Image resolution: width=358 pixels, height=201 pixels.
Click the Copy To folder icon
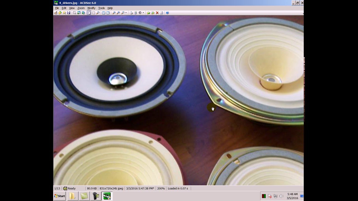153,13
